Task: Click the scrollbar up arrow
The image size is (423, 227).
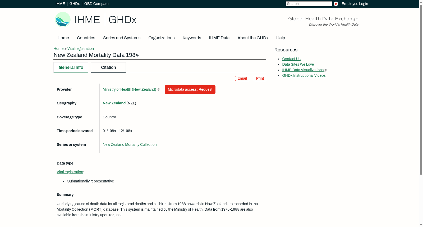Action: coord(421,2)
